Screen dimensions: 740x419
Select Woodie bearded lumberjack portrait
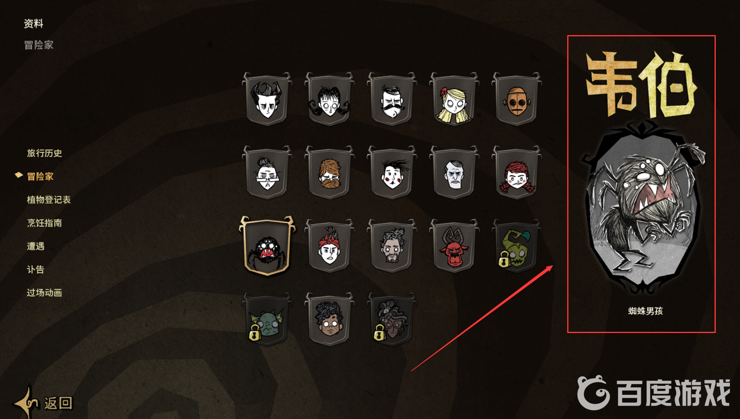pos(329,173)
